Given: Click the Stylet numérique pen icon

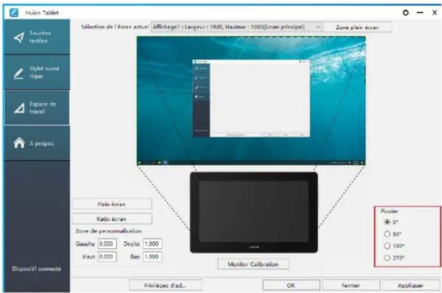Looking at the screenshot, I should tap(19, 73).
